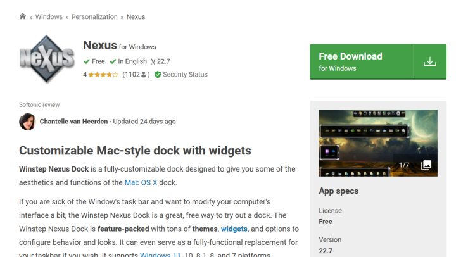Click the License value Free in specs
456x257 pixels.
(326, 222)
